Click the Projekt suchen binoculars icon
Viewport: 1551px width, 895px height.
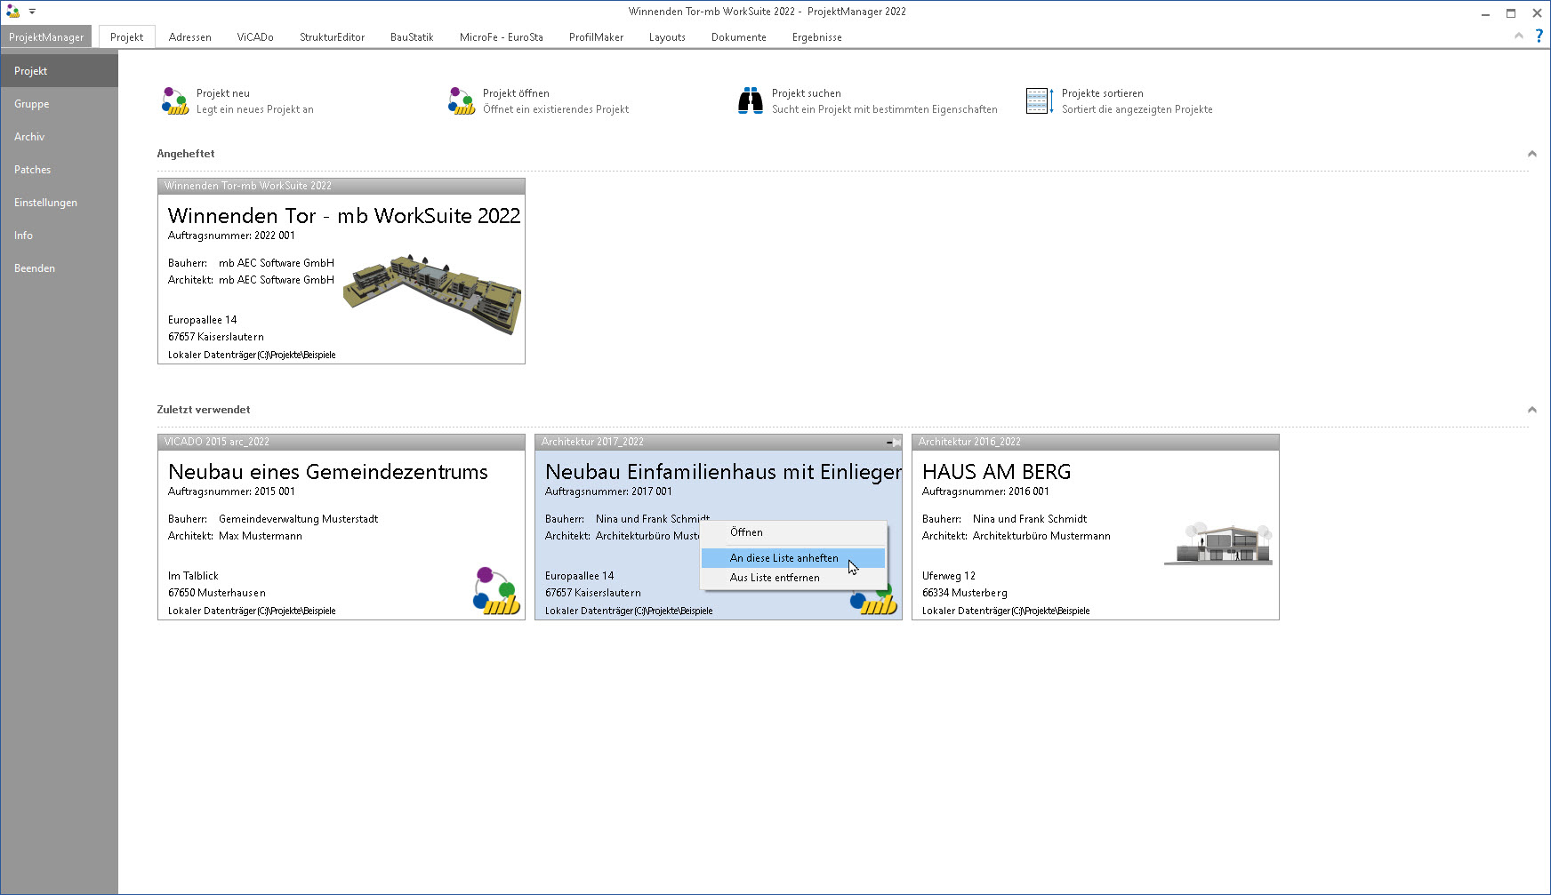coord(751,101)
